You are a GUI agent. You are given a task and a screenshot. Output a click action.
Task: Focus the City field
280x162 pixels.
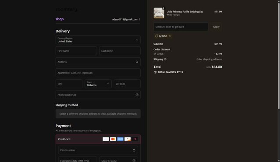coord(69,84)
